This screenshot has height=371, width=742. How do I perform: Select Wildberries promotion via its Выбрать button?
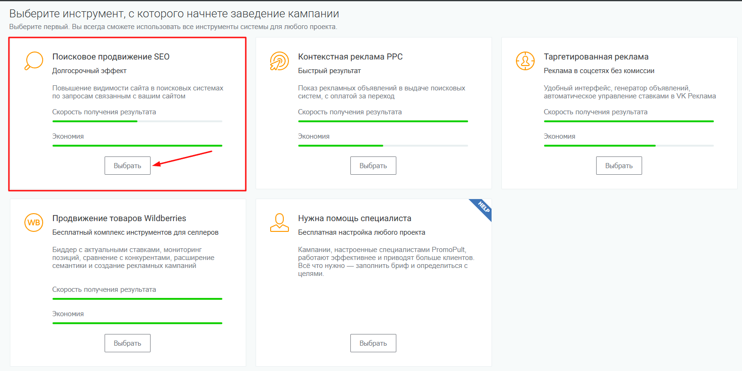click(x=127, y=343)
